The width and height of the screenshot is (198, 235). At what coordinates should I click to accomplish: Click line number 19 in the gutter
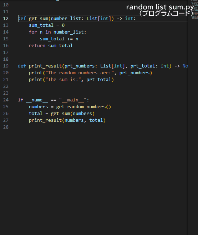point(6,66)
